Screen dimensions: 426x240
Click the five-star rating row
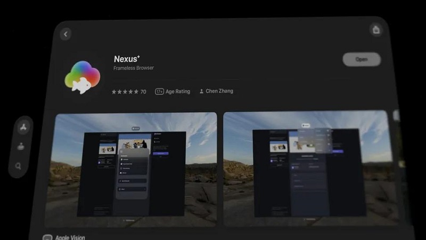(x=125, y=92)
